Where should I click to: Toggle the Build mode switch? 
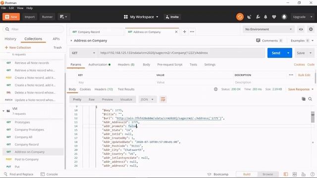pos(247,174)
